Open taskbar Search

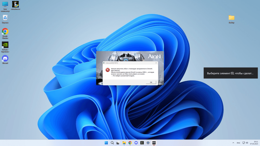(112, 143)
